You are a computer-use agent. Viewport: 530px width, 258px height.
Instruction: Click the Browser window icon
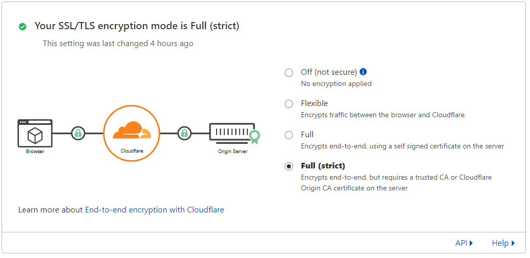[35, 134]
